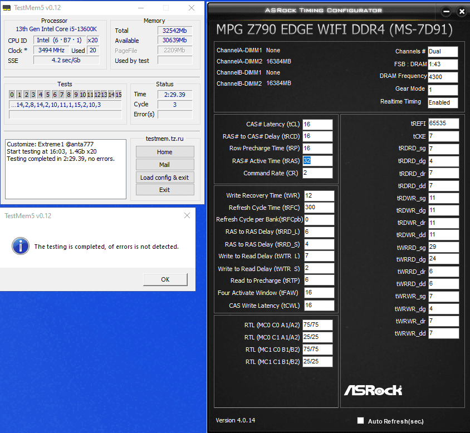Click the RTL (MC1 C1 B1/B2) field
Screen dimensions: 470x433
coord(317,362)
